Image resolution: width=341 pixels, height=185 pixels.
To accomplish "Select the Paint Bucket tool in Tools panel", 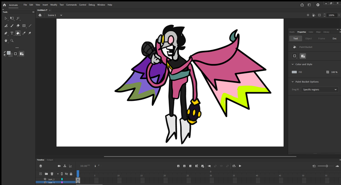I will point(18,33).
